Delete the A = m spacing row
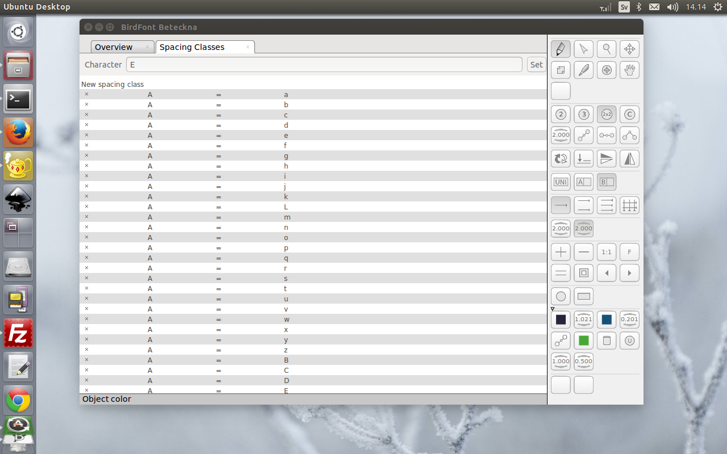727x454 pixels. click(x=86, y=217)
